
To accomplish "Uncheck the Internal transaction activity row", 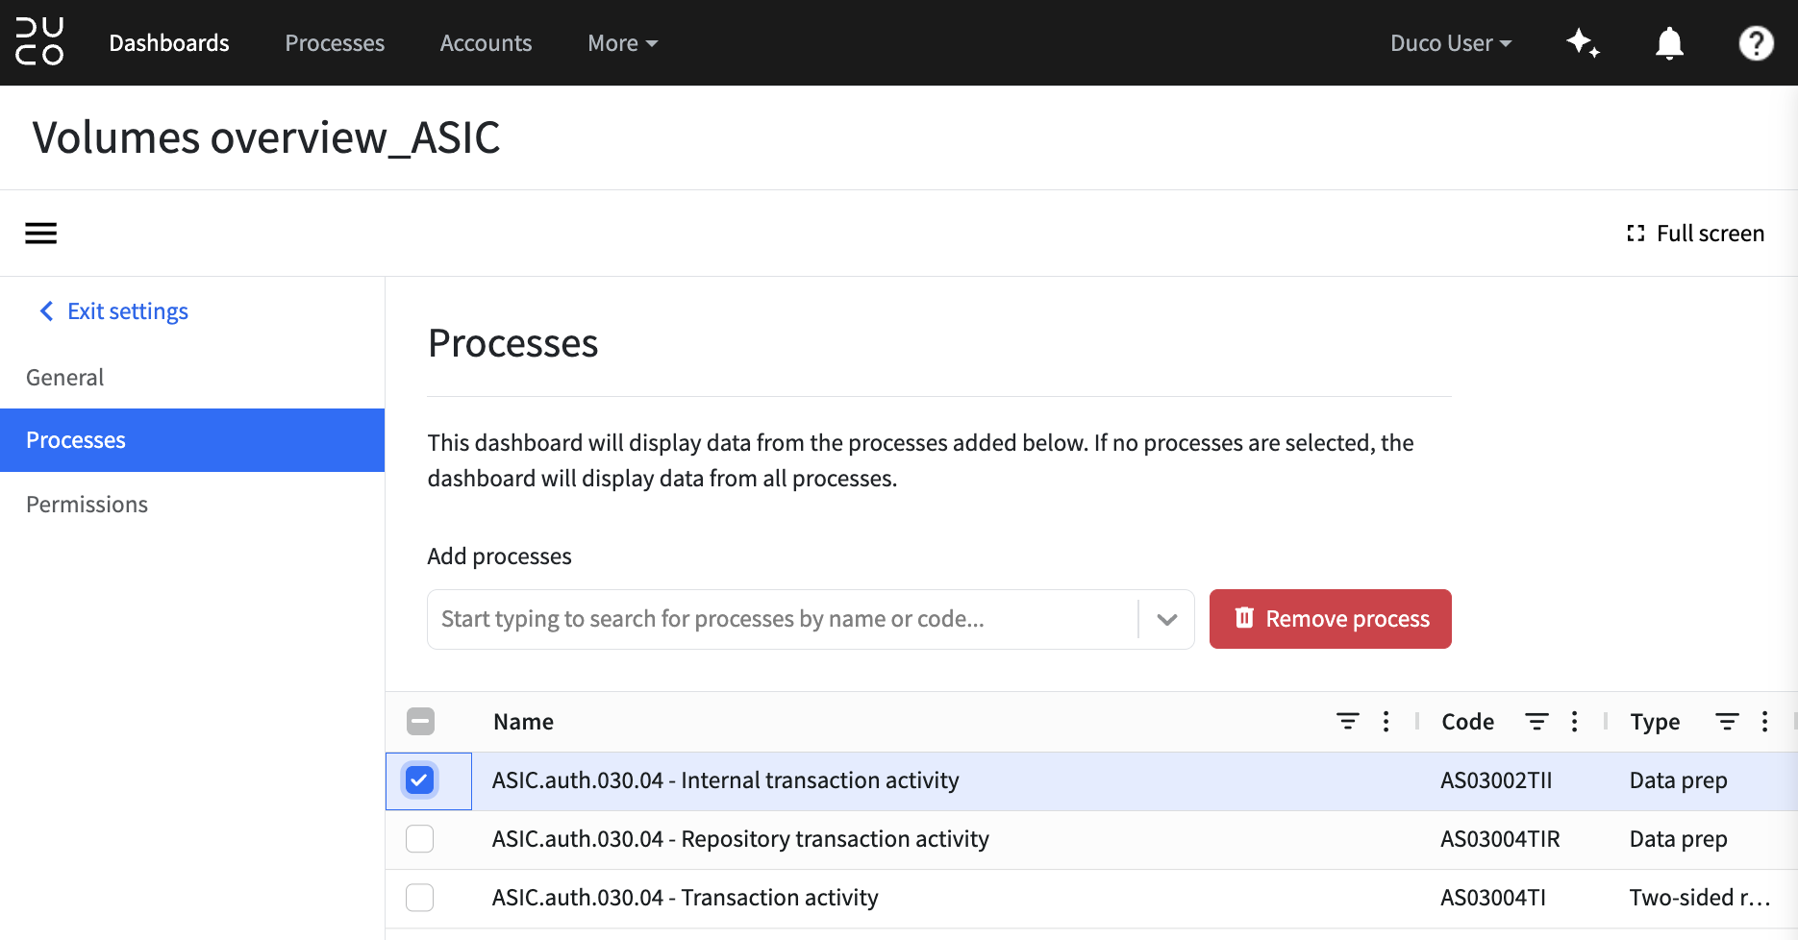I will [x=420, y=780].
